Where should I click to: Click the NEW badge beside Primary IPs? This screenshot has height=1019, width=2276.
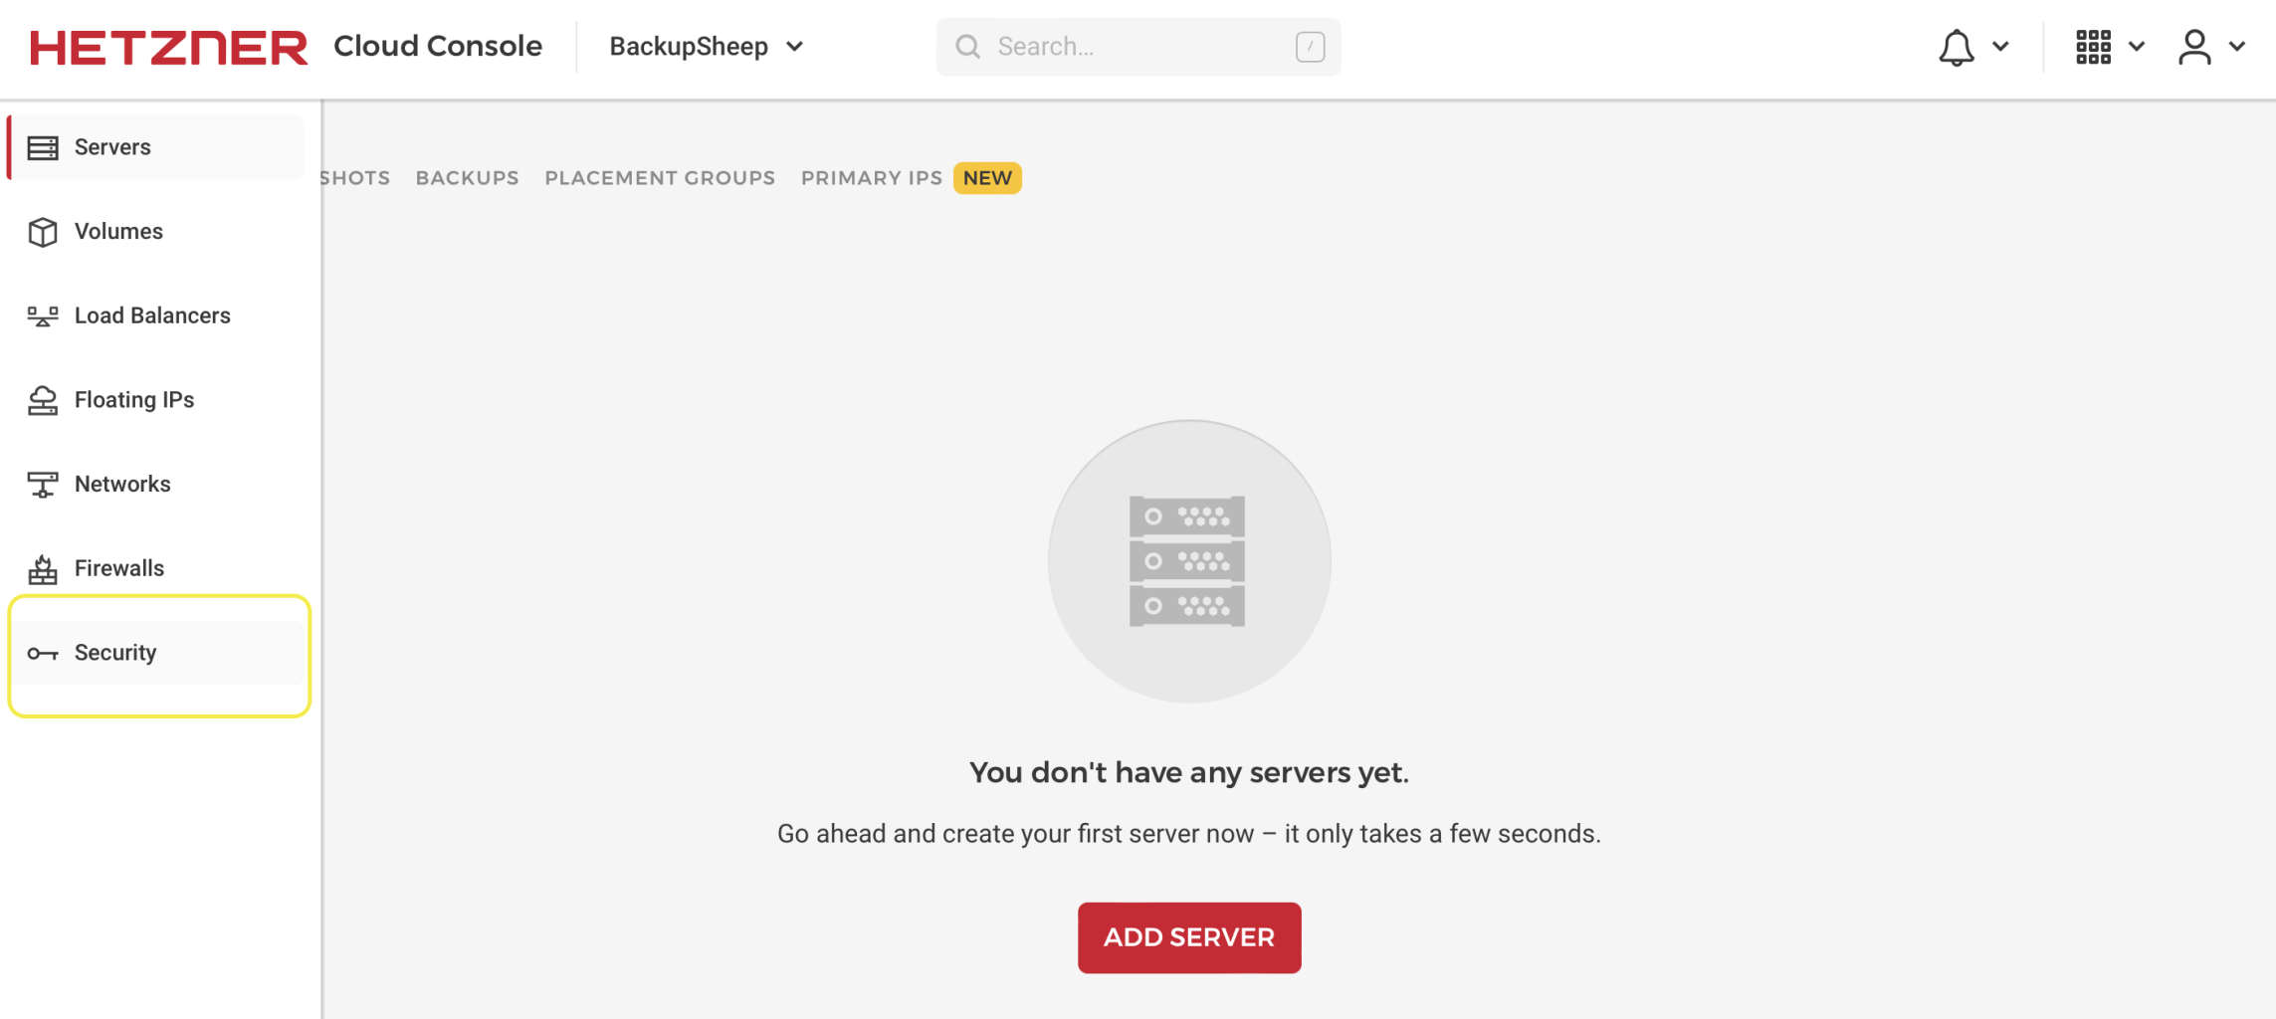pyautogui.click(x=987, y=178)
